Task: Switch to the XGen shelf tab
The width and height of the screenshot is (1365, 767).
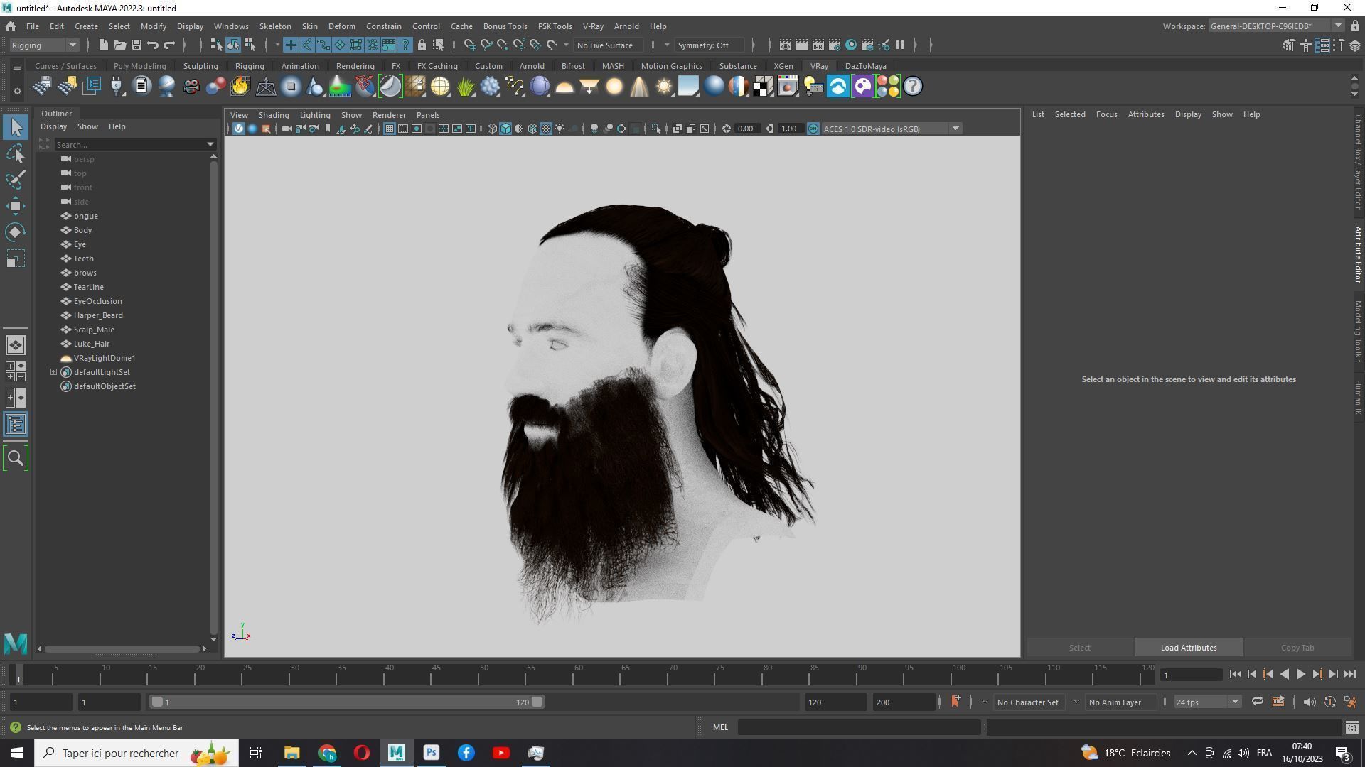Action: pyautogui.click(x=783, y=66)
